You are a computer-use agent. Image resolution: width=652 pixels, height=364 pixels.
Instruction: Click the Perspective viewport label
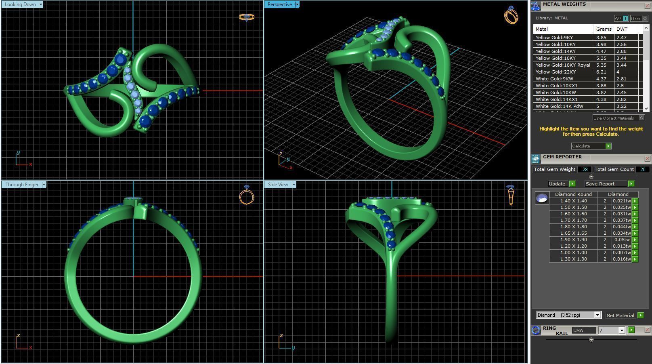pyautogui.click(x=280, y=4)
